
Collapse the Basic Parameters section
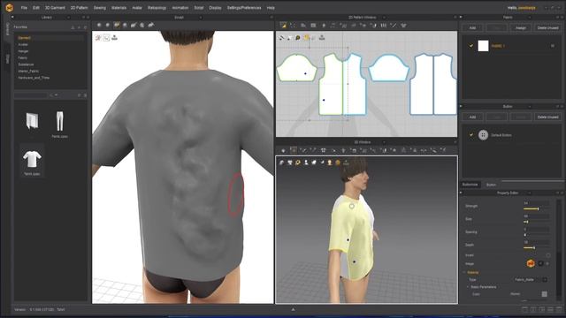coord(468,286)
